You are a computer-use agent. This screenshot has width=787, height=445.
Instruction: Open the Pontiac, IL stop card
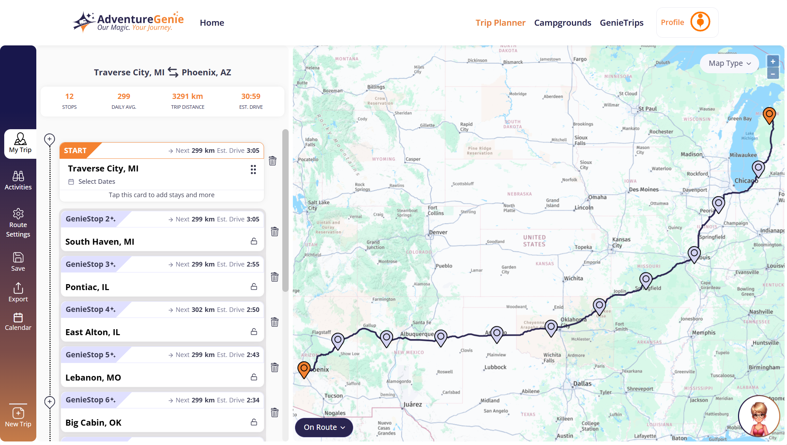pyautogui.click(x=162, y=276)
